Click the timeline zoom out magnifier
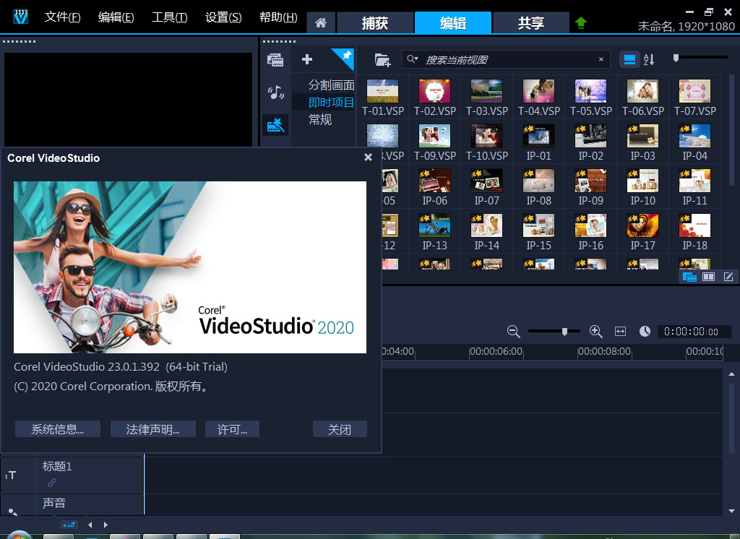Screen dimensions: 740x539 pos(514,332)
